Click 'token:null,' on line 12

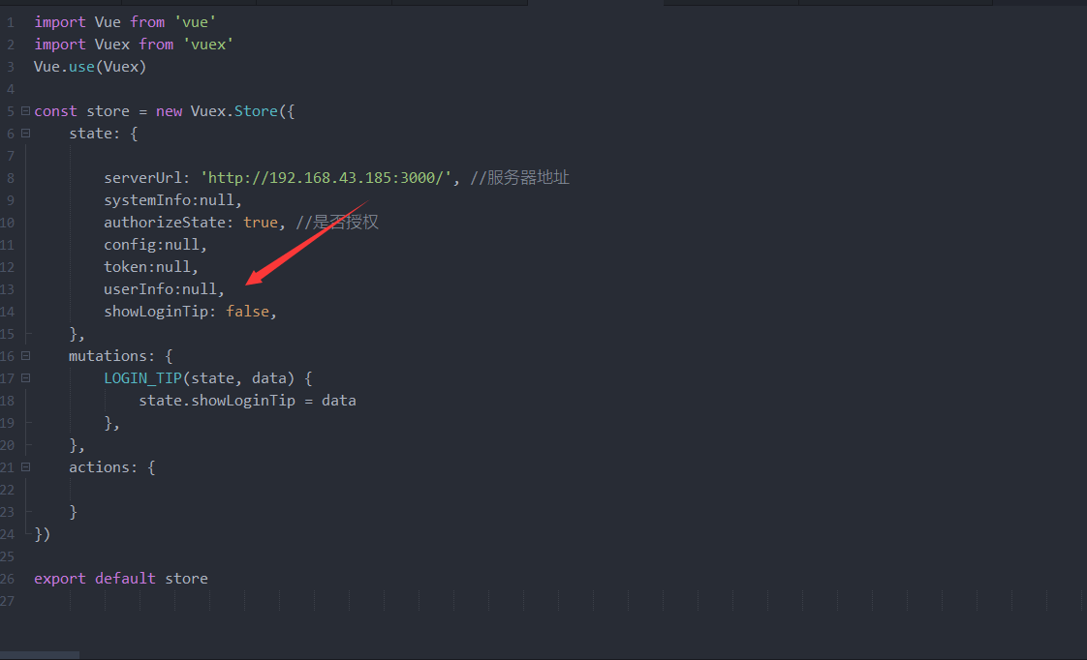click(151, 267)
